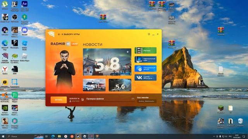Open Roblox Studio taskbar icon

point(84,136)
